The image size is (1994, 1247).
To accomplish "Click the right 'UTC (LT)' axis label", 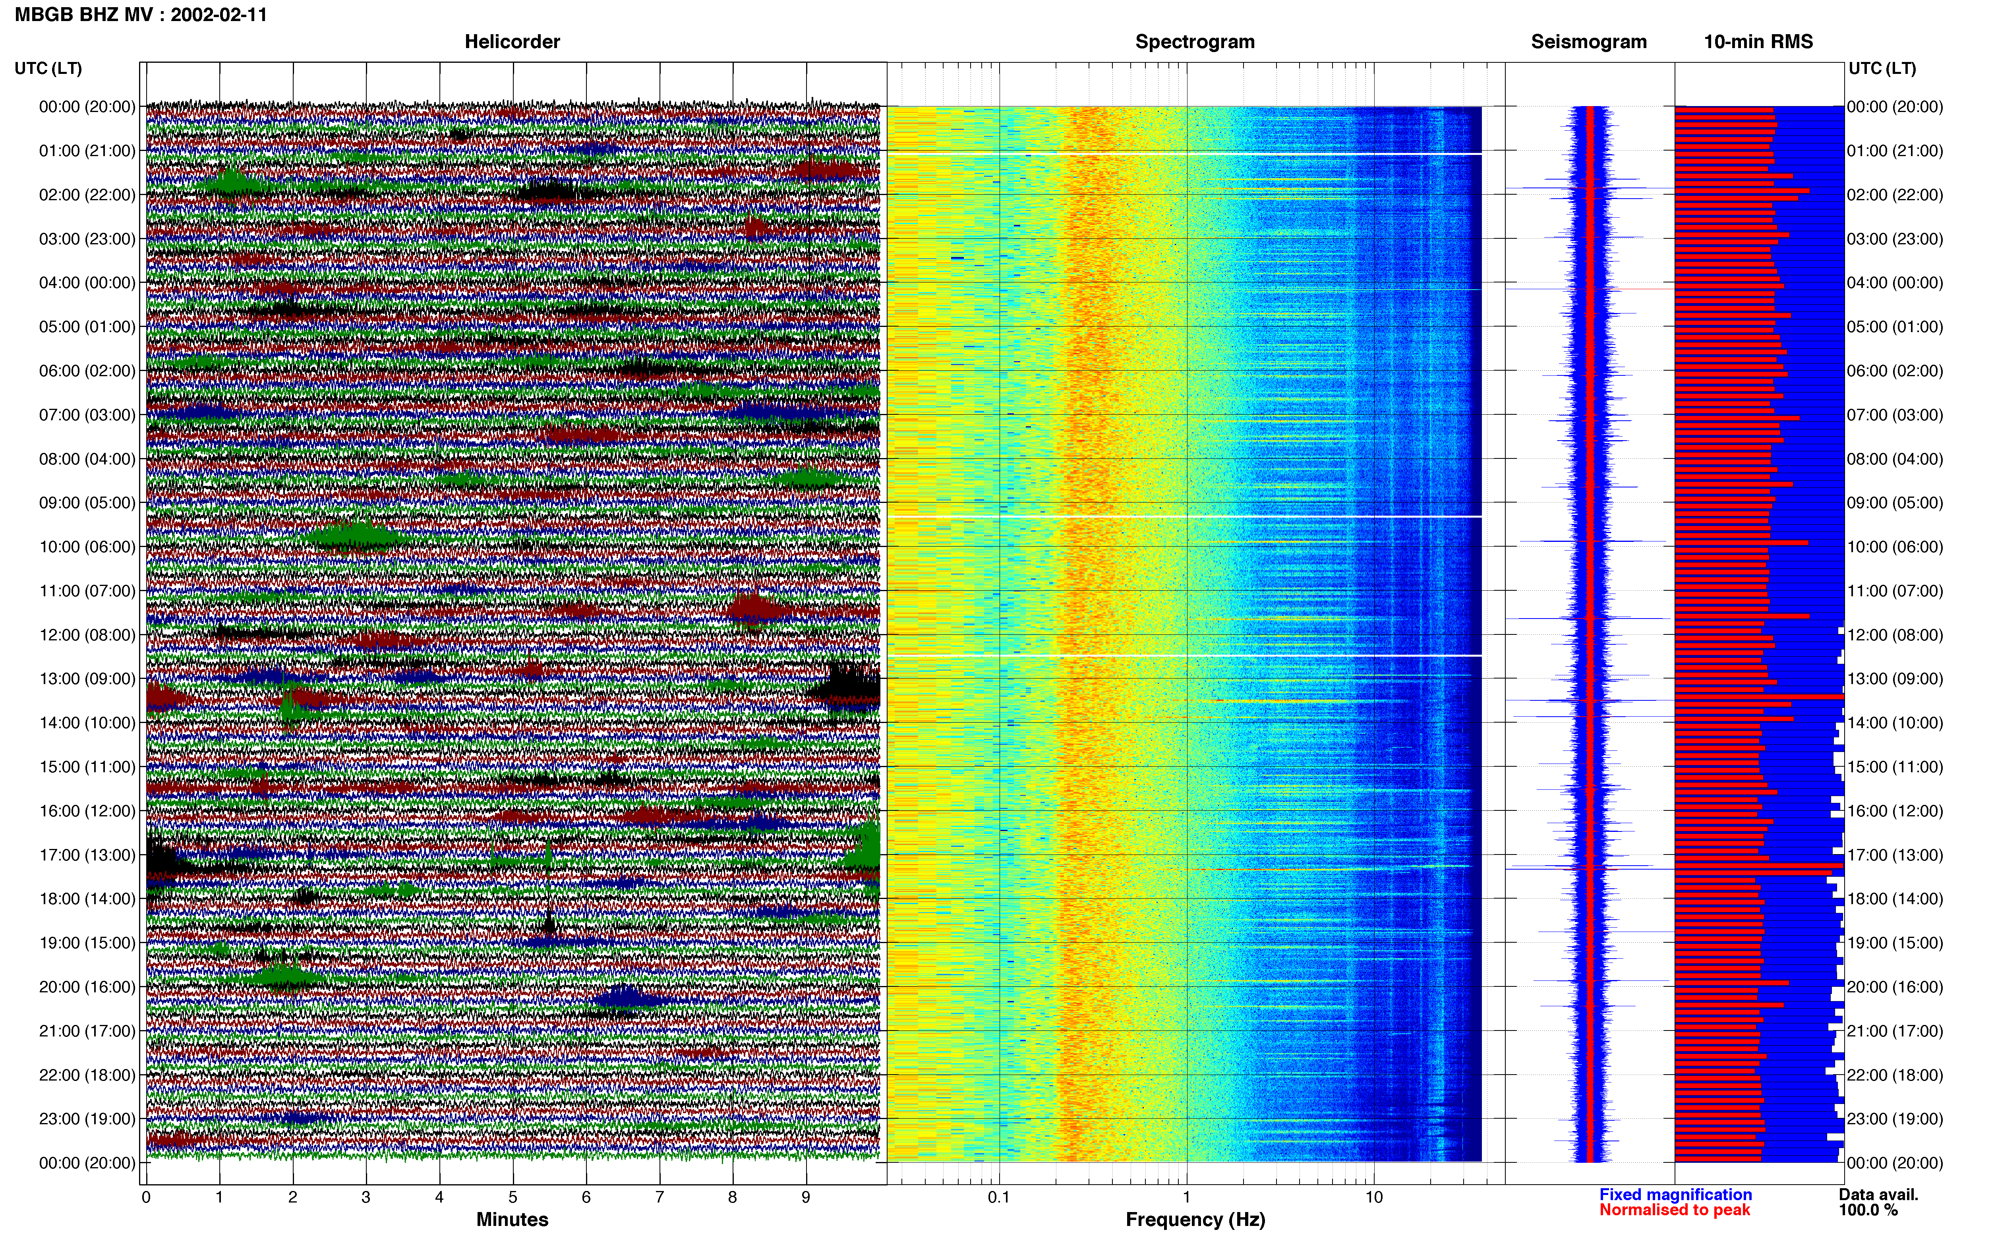I will (1882, 68).
